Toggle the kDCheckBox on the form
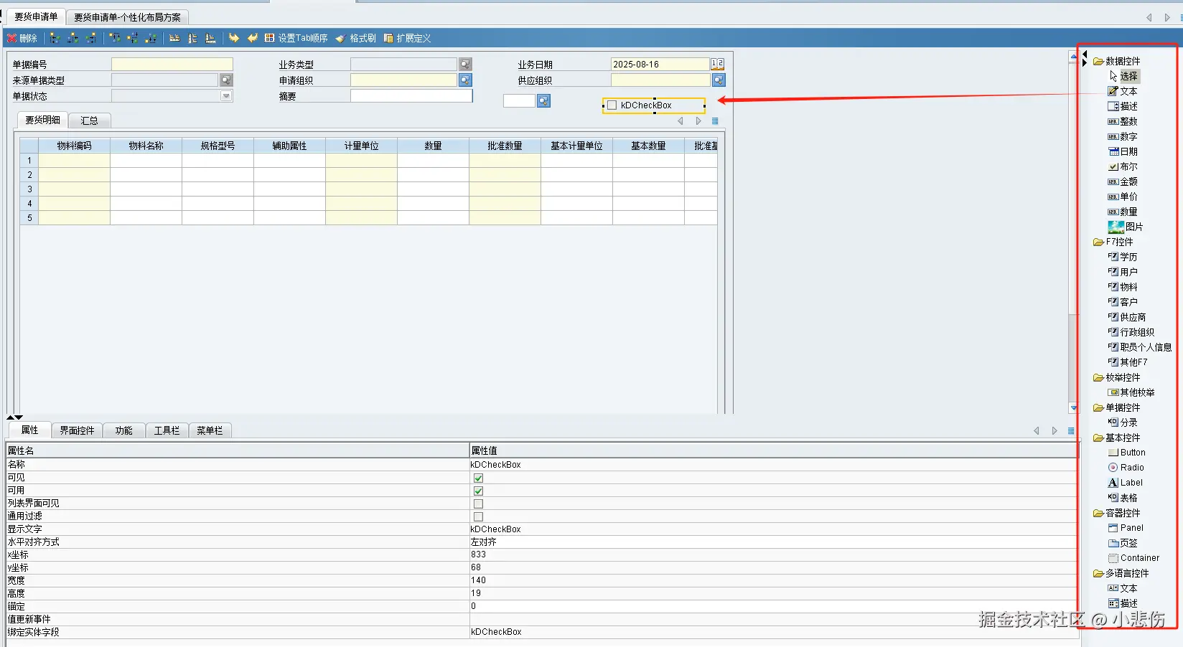 [612, 105]
